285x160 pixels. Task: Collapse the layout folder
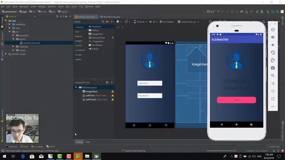(13, 39)
